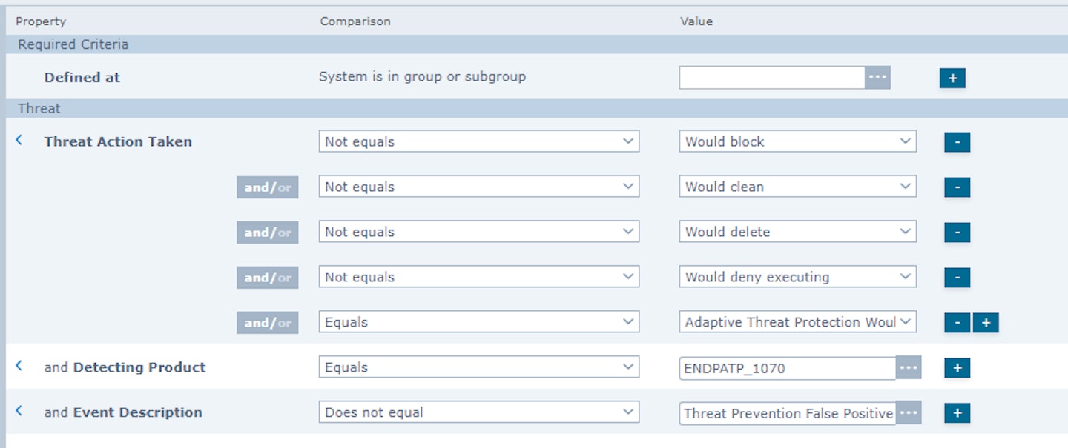Browse groups using Defined at ellipsis button

tap(877, 77)
